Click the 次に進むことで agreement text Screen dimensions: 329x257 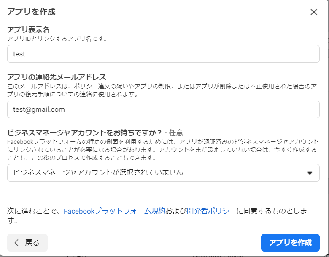point(34,211)
